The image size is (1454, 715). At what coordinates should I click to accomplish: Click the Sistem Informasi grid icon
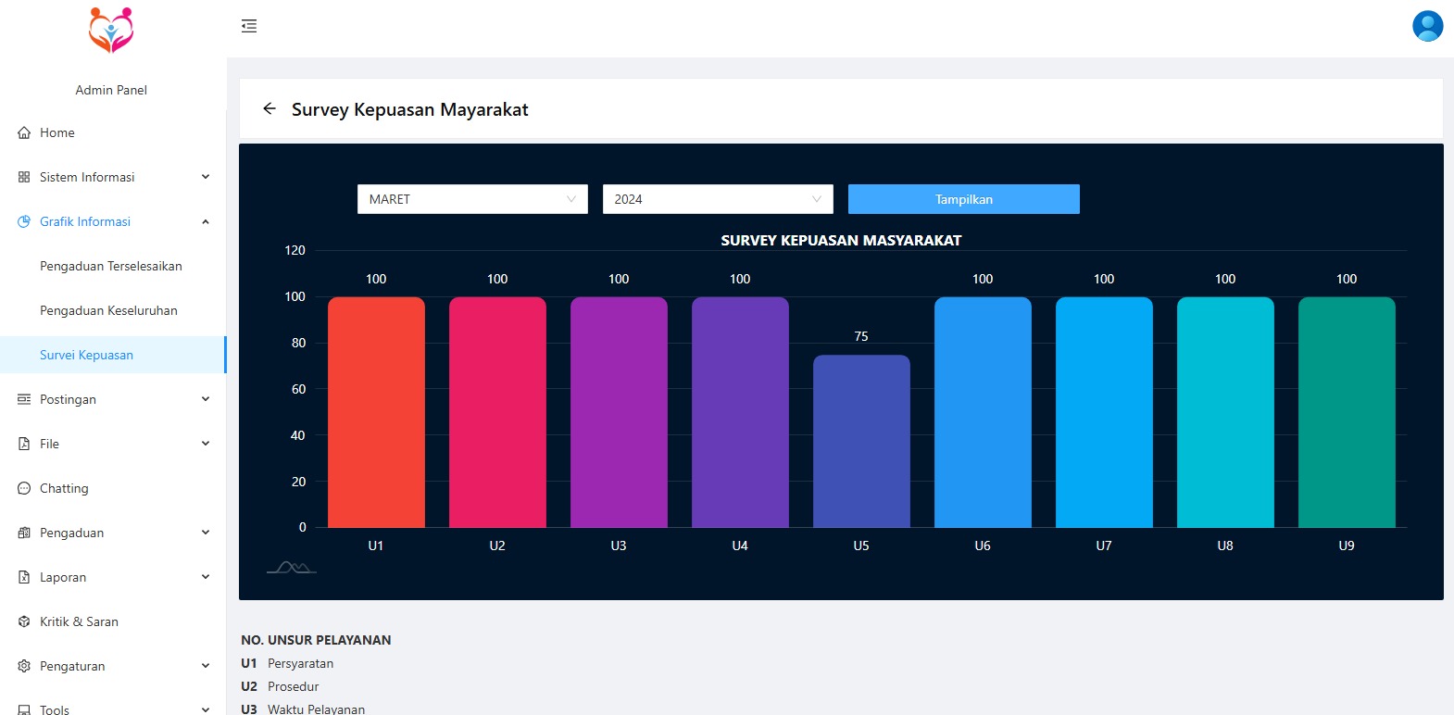coord(24,177)
